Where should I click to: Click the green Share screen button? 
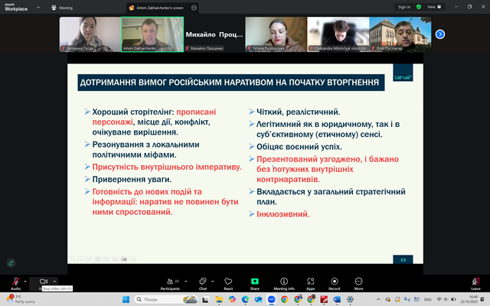[254, 282]
